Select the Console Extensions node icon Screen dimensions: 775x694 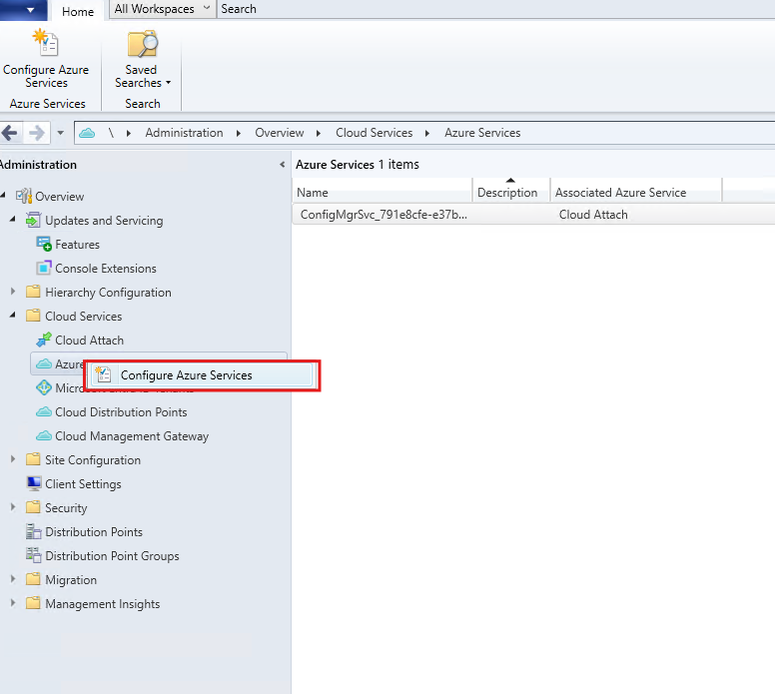[x=44, y=269]
